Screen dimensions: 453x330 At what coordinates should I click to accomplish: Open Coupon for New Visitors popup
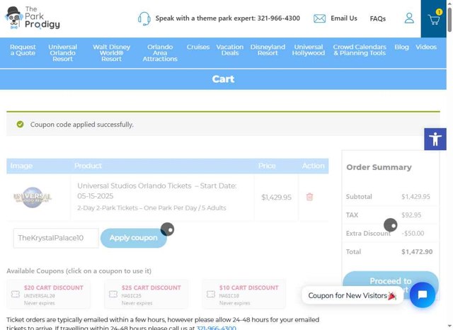(x=352, y=295)
